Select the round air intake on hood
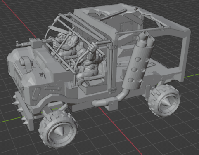Screen dimensions: 199x155 (x=26, y=62)
